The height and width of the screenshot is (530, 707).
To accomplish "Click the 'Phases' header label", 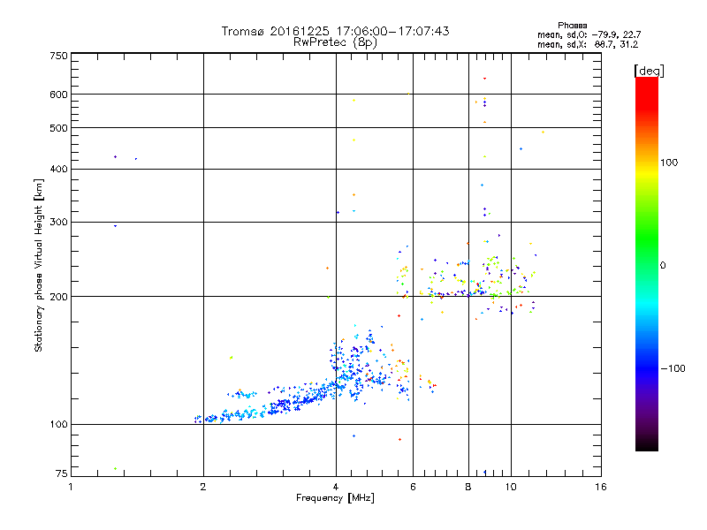I will coord(572,26).
